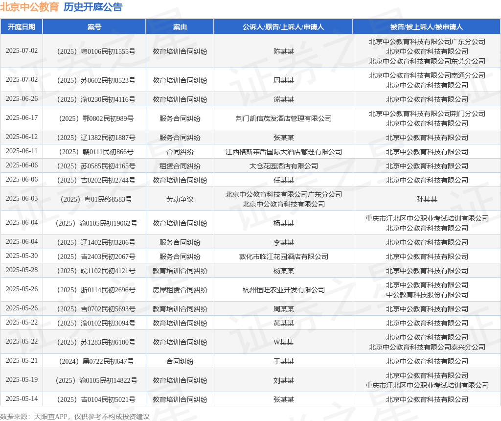
Task: Click plaintiff 于某某
Action: coord(283,362)
